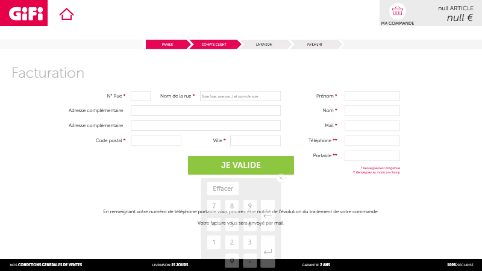Open Conditions Generales de Ventes link
This screenshot has width=482, height=271.
(x=46, y=264)
